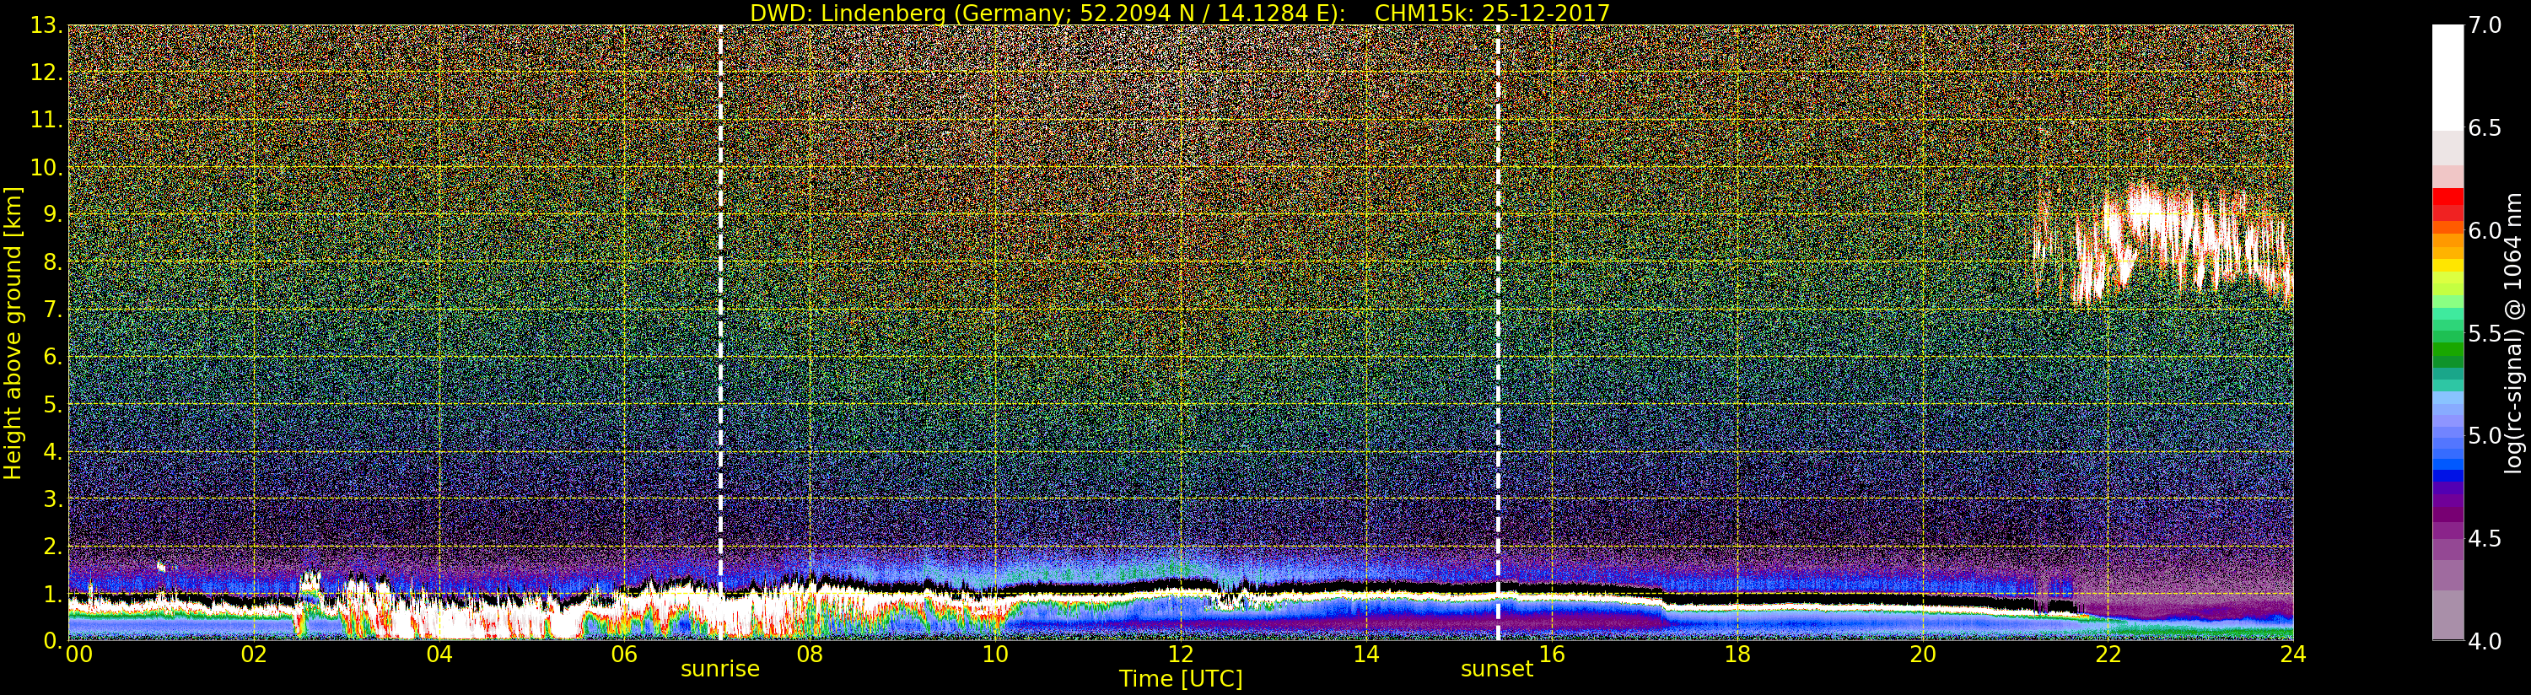Click the colorbar tick label "5.5"
The image size is (2531, 695).
tap(2484, 333)
